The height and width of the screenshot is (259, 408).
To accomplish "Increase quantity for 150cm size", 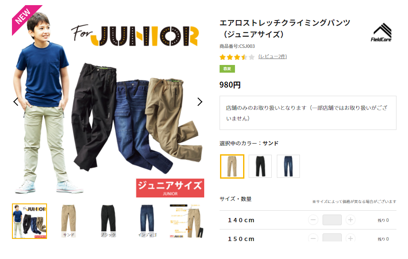I will [350, 238].
